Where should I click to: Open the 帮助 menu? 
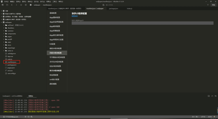point(61,1)
